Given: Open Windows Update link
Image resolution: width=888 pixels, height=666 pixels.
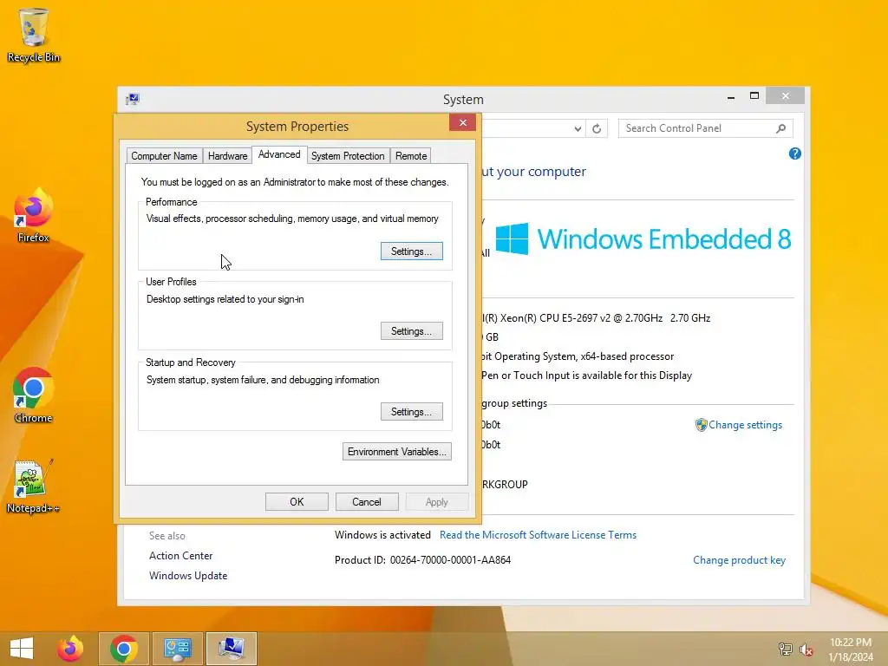Looking at the screenshot, I should [x=188, y=576].
